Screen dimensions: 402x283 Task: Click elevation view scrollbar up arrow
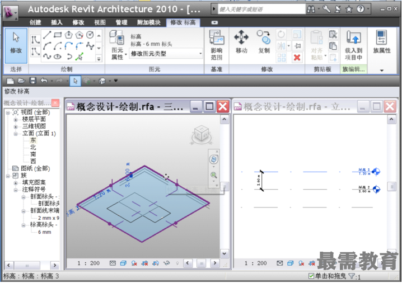point(391,119)
